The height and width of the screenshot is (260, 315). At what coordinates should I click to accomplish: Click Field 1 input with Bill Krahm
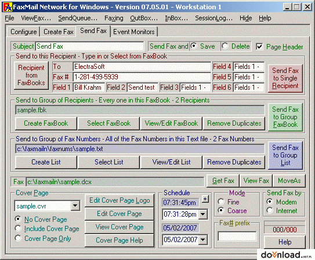tap(89, 87)
